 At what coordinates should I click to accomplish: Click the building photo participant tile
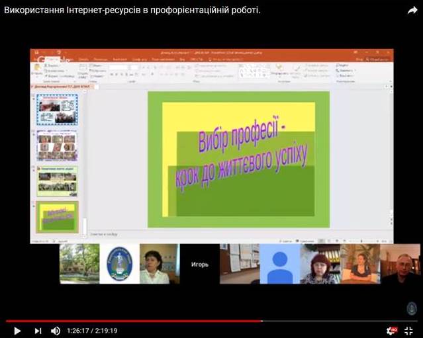pyautogui.click(x=79, y=264)
